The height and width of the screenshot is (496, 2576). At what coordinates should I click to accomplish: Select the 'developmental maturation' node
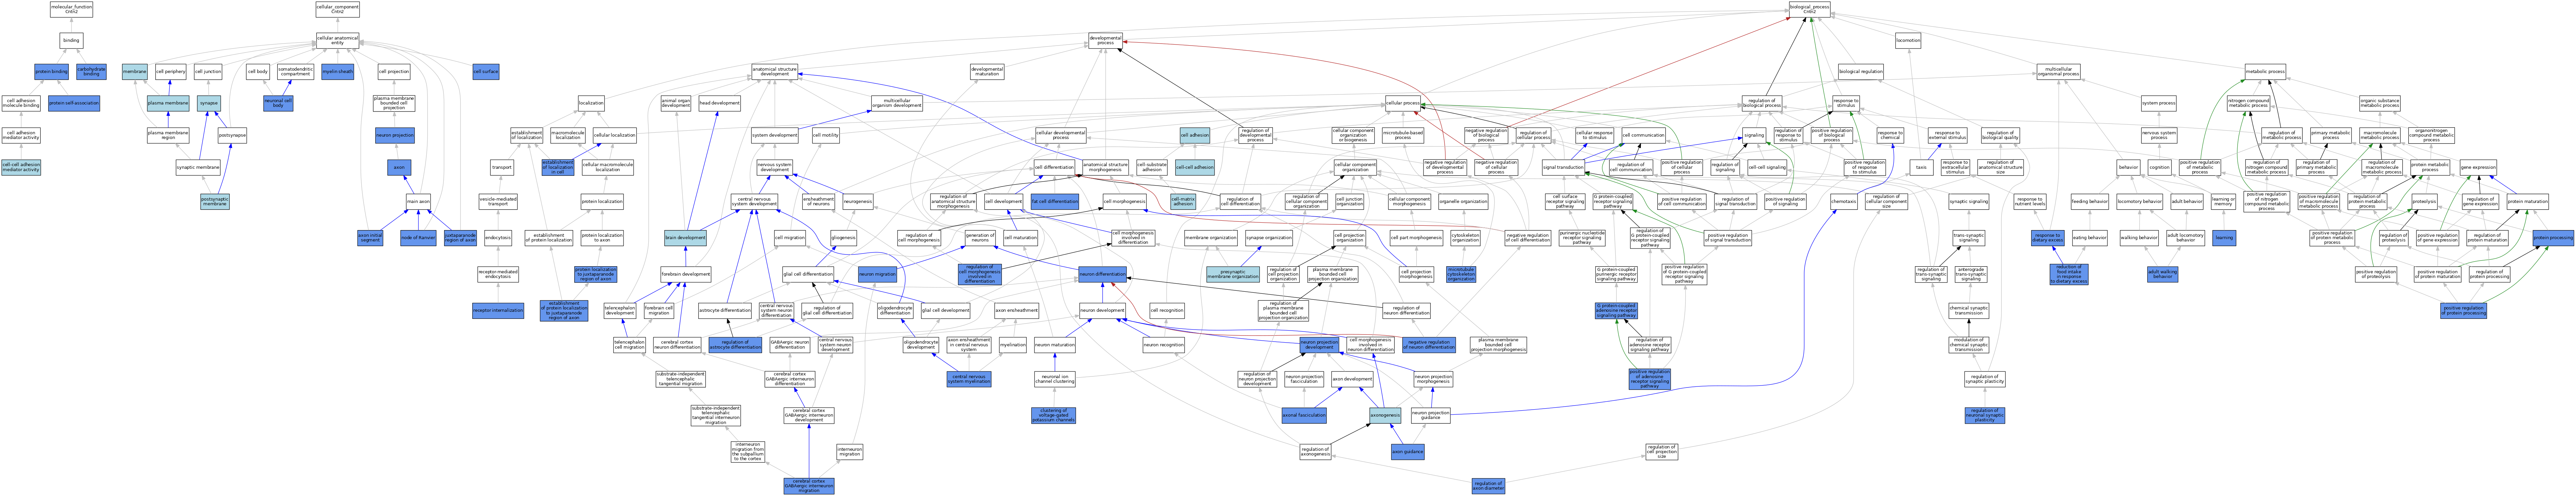point(987,72)
